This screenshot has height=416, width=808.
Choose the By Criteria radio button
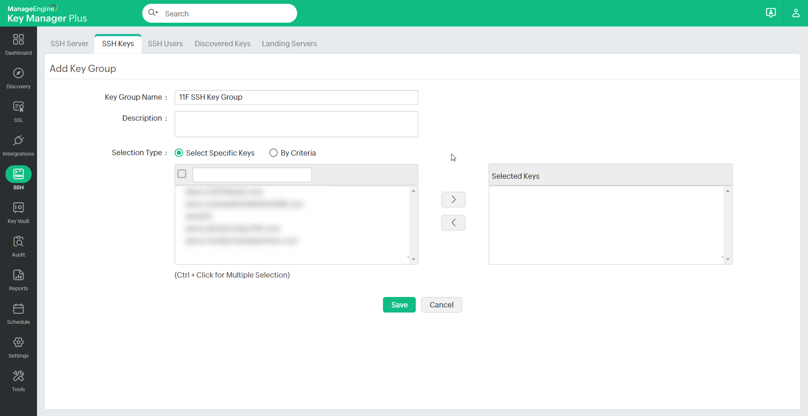[x=274, y=153]
